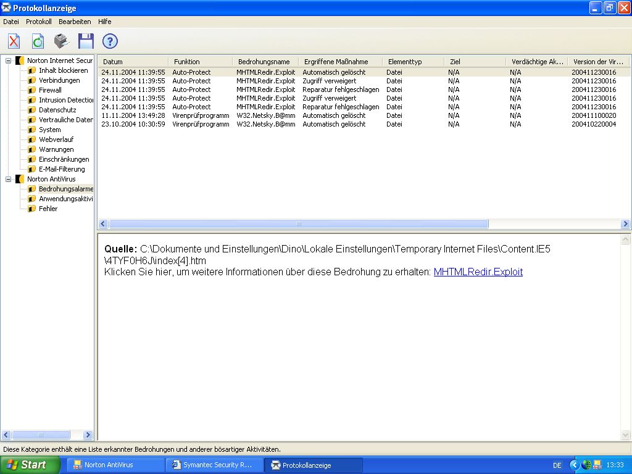Click the log list scroll-right arrow
This screenshot has width=632, height=474.
625,223
